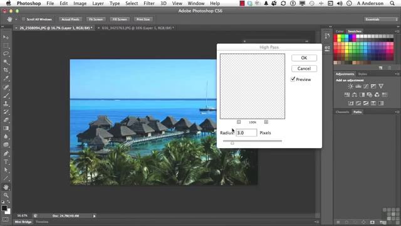Click the zoom percentage field in status bar

23,216
